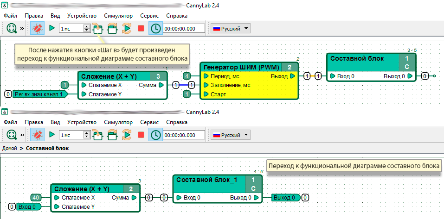Open the Русский language dropdown in upper window

click(x=230, y=29)
